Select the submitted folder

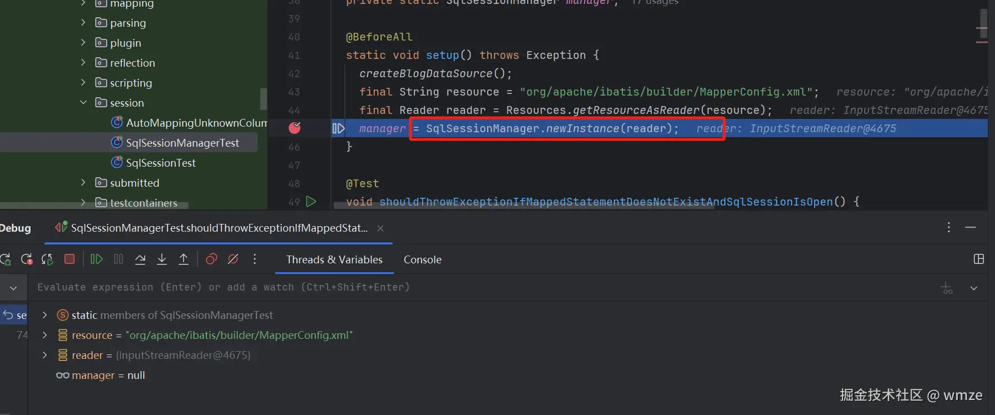coord(127,183)
